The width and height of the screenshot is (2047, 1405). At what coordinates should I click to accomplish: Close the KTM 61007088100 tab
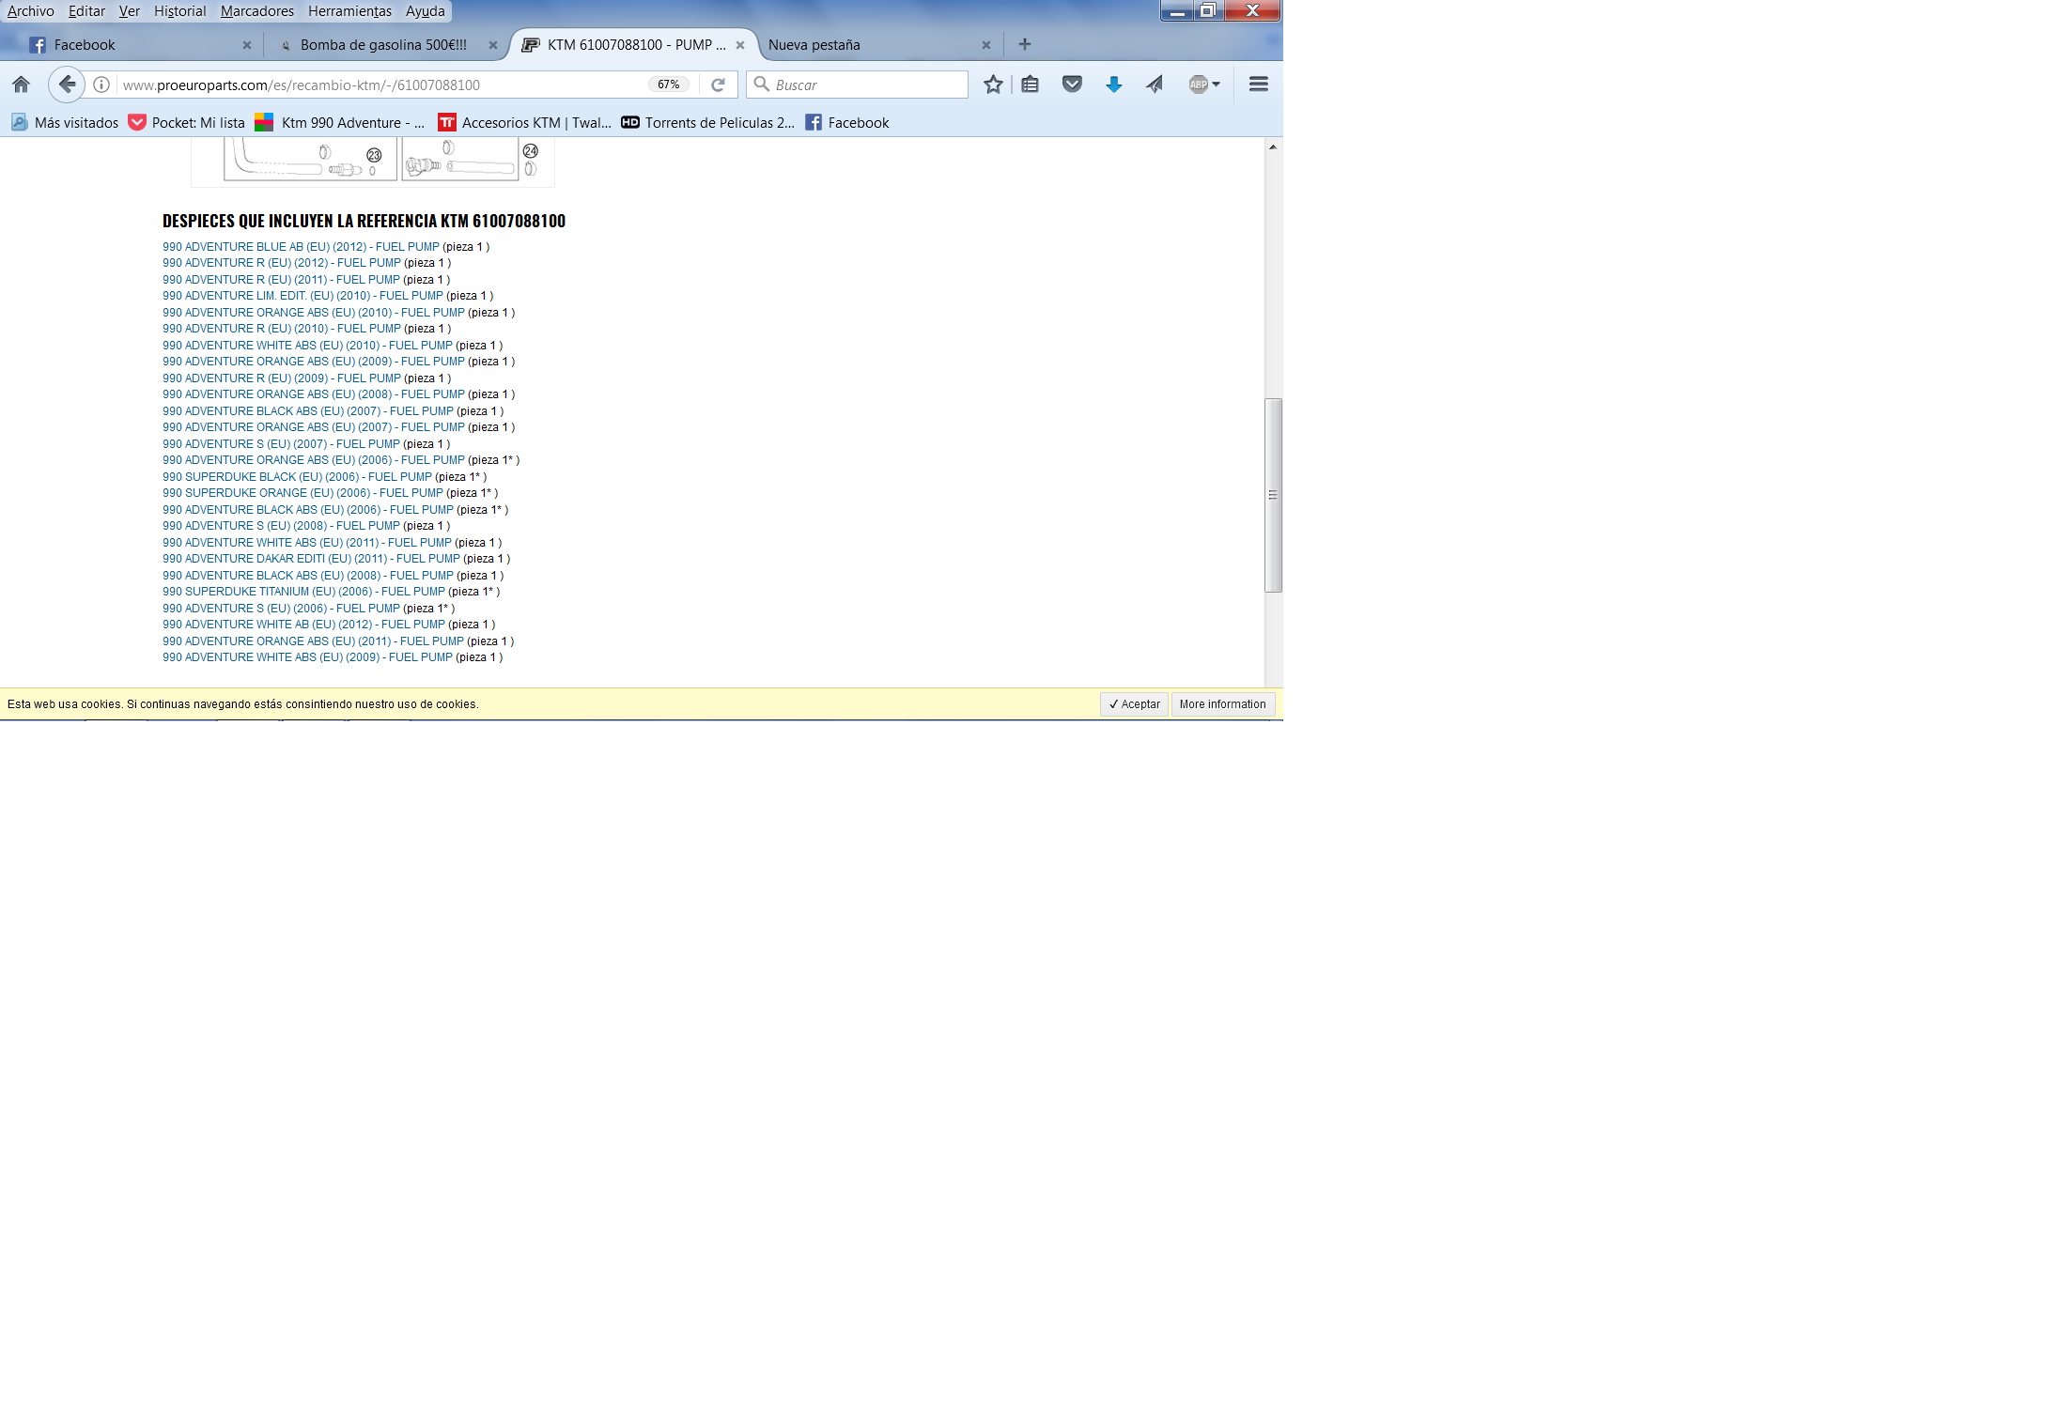click(740, 45)
